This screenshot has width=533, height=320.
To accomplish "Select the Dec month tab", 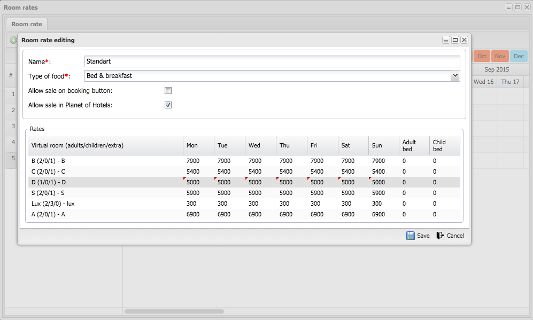I will [x=519, y=56].
